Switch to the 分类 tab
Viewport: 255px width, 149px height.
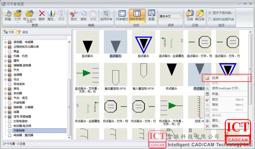pos(9,32)
